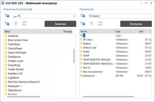
Task: Select the KeePass 2.45 folder
Action: coord(14,73)
